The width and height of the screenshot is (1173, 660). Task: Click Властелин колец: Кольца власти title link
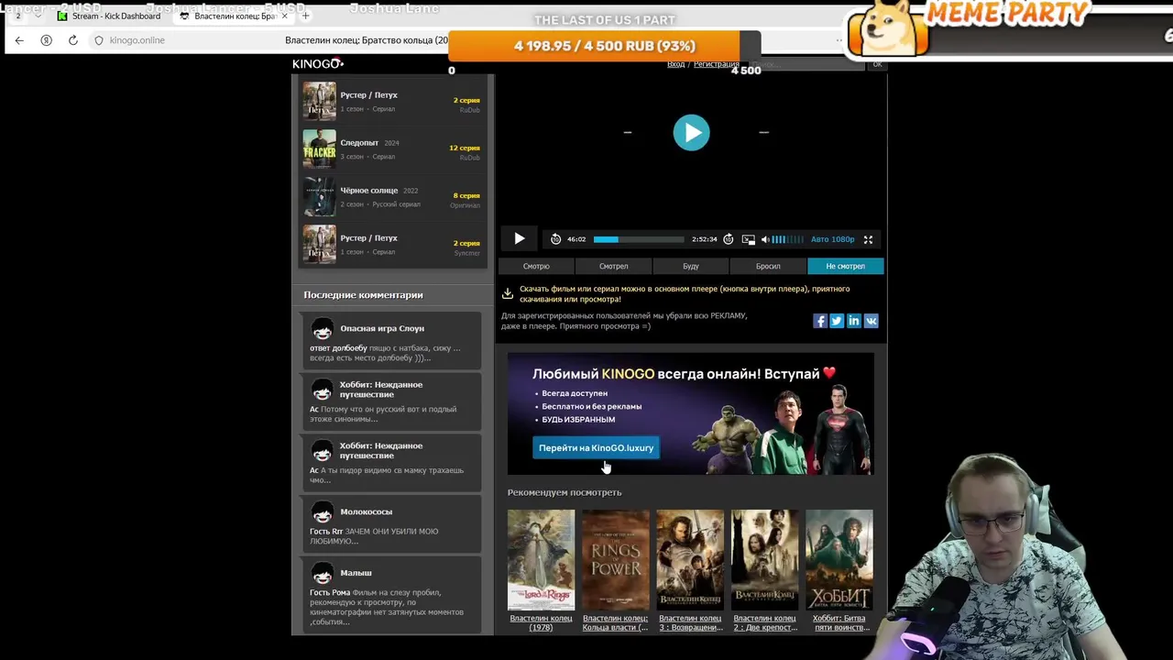click(x=615, y=622)
